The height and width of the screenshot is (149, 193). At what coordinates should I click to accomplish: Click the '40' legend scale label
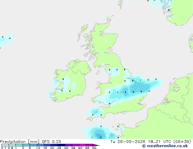coord(80,148)
